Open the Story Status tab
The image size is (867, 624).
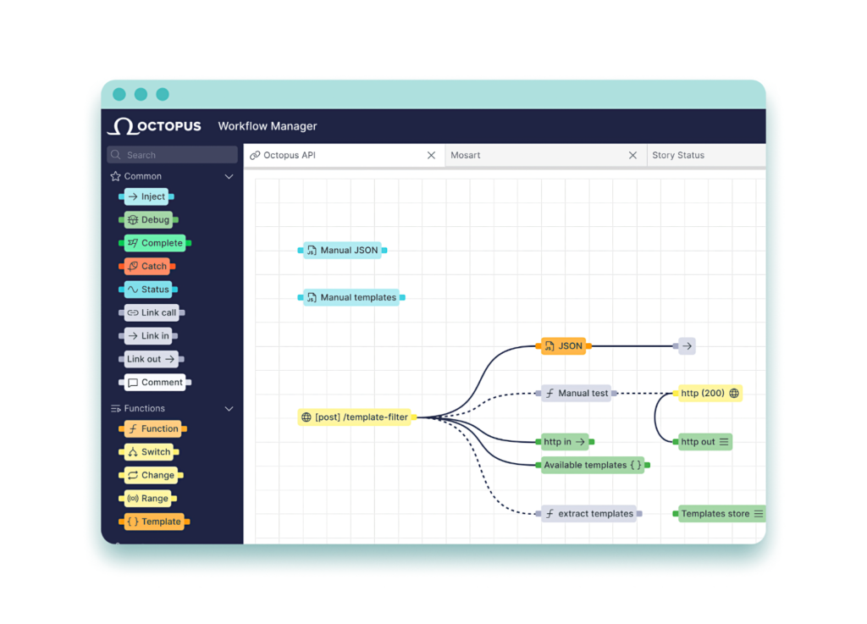tap(707, 155)
